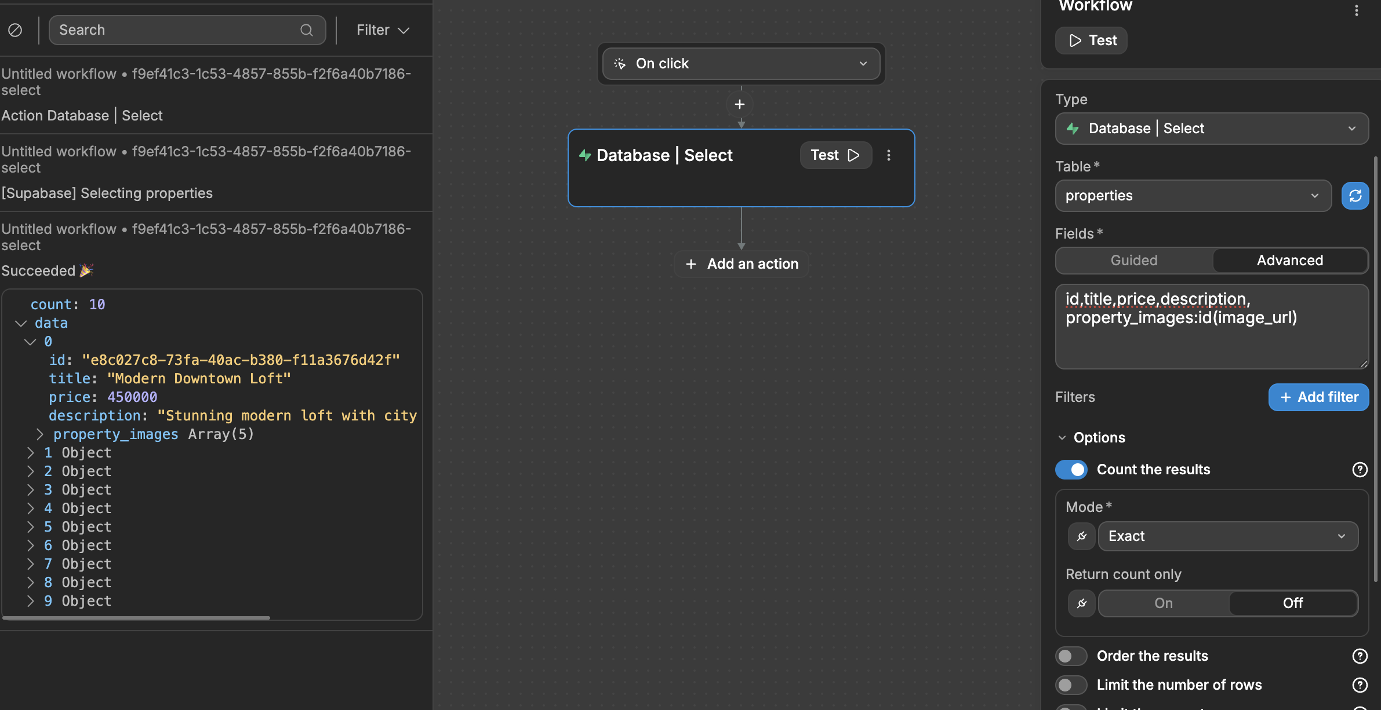Switch to the Guided fields tab
Viewport: 1381px width, 710px height.
coord(1133,261)
